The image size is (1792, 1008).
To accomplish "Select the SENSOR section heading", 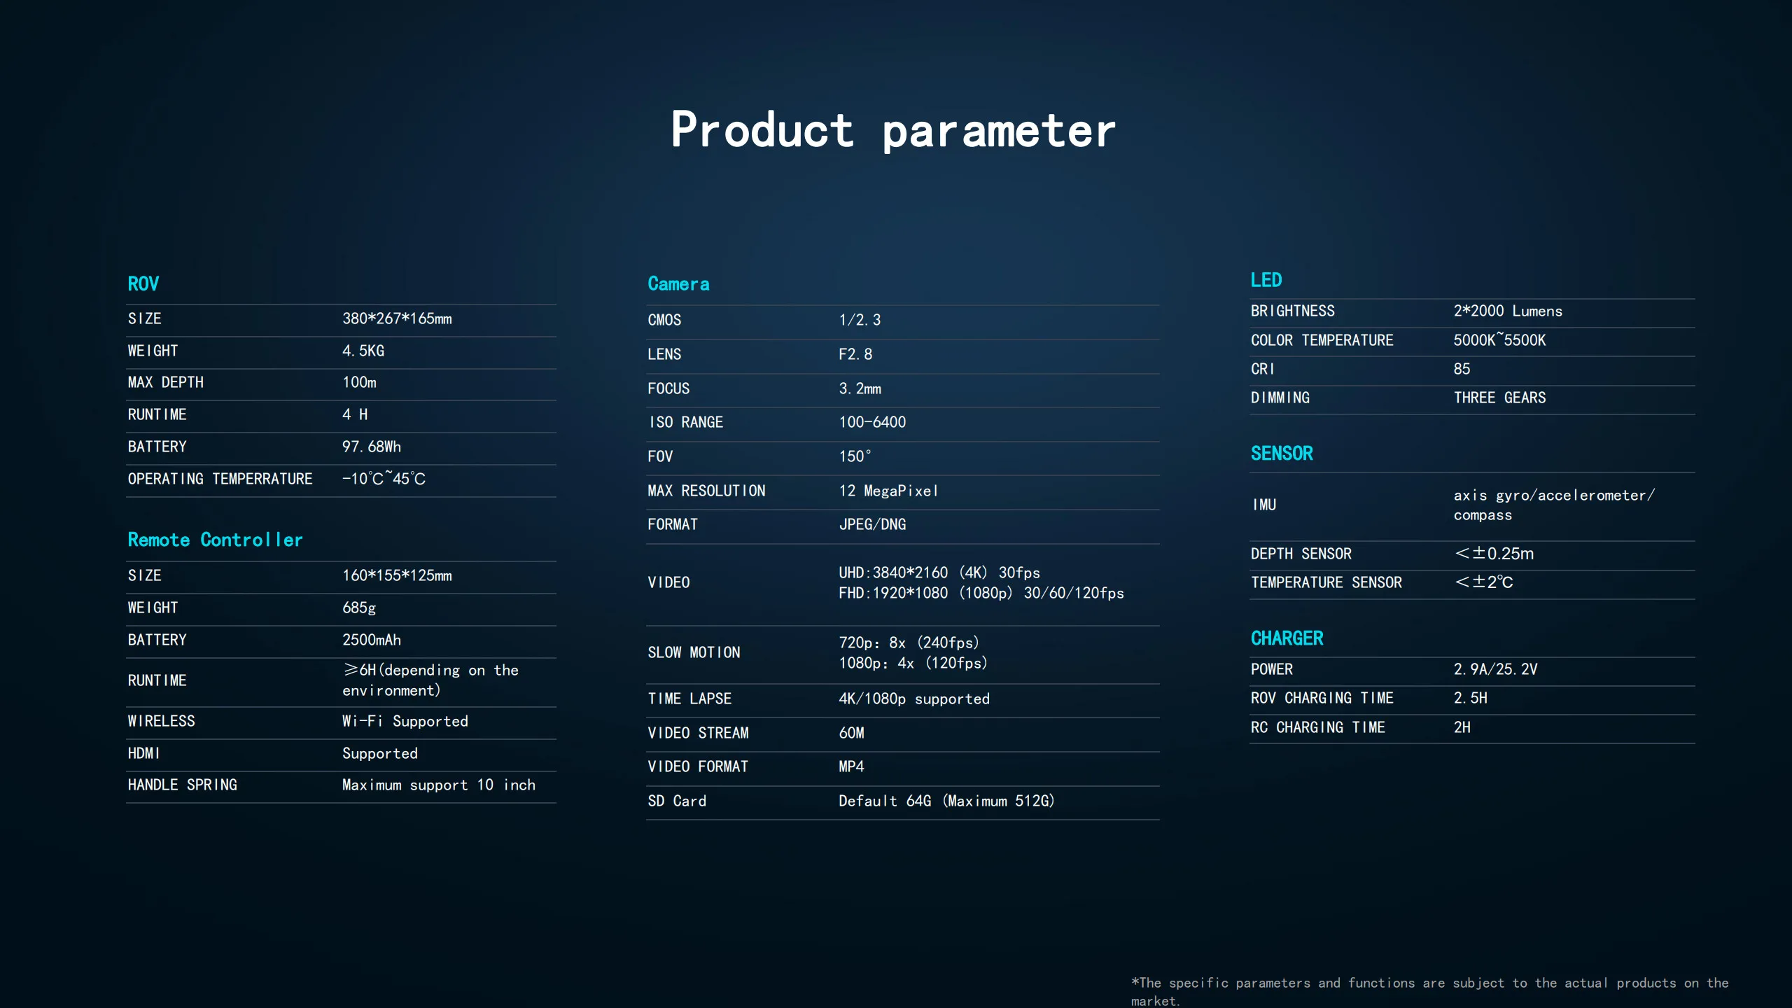I will pos(1282,454).
